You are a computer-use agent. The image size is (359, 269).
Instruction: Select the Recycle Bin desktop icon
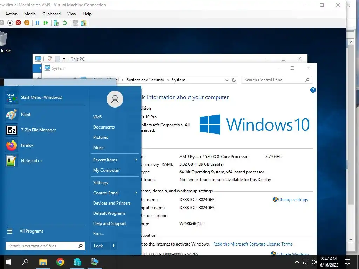click(4, 42)
